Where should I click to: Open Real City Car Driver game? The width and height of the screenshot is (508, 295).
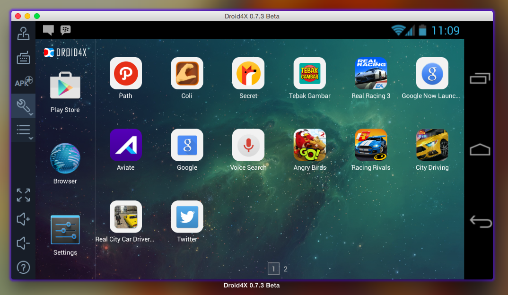(126, 217)
